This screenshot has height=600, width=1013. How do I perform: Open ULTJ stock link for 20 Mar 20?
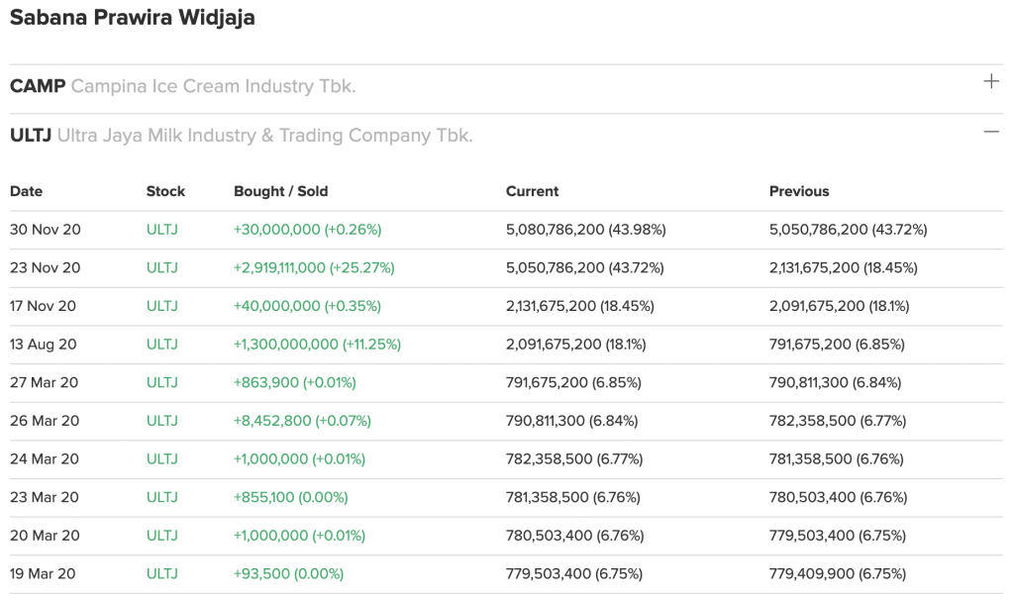[162, 536]
